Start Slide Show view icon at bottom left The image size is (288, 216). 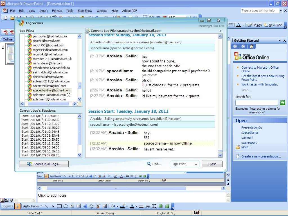coord(11,200)
